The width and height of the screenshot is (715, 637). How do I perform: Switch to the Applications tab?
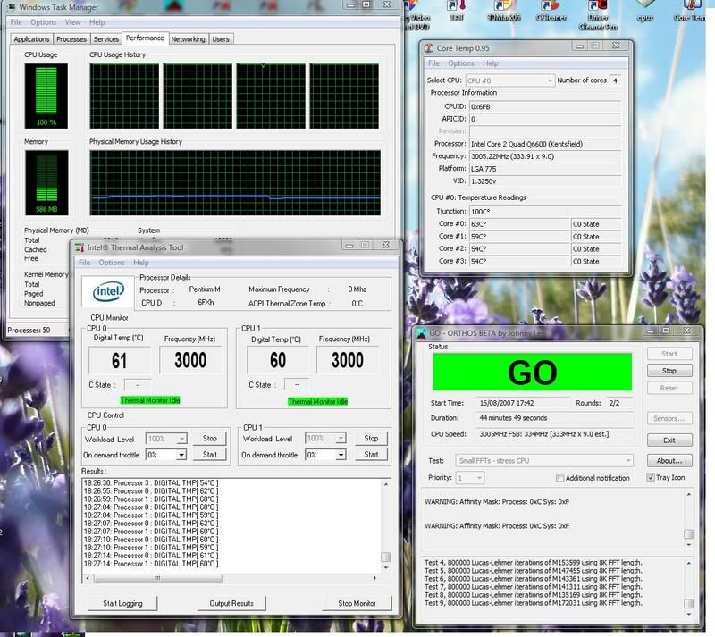pos(31,39)
